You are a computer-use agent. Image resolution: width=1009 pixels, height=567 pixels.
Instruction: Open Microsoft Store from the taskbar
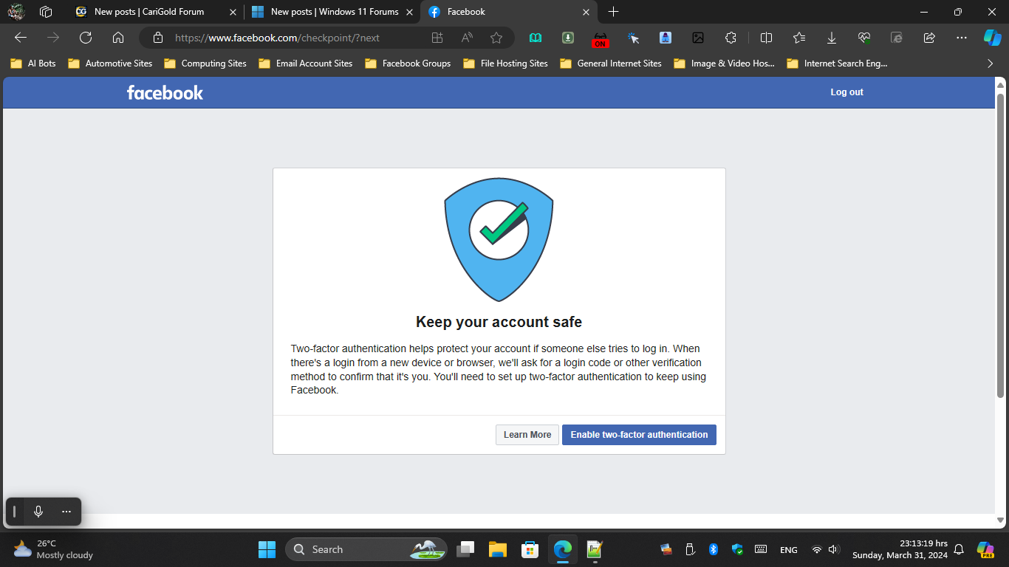530,549
